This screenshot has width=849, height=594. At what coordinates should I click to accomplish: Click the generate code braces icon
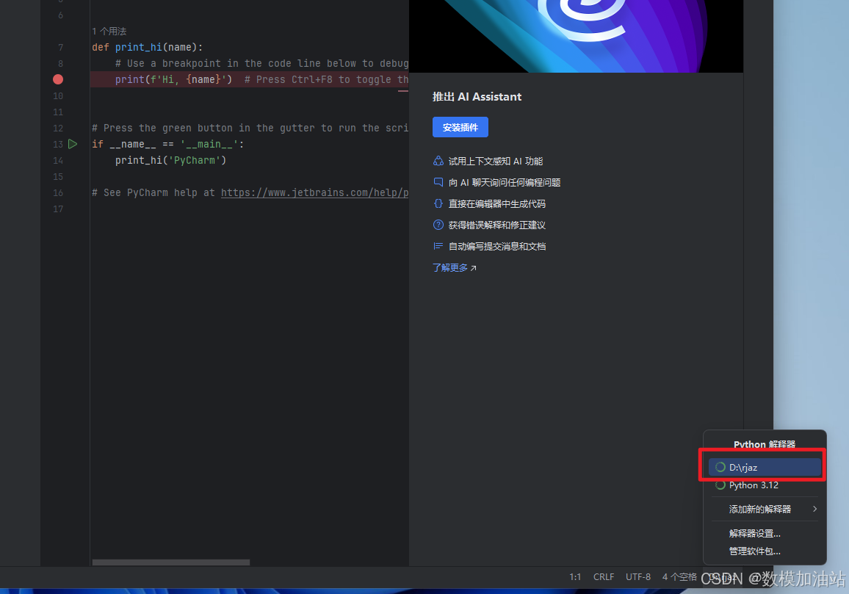438,204
